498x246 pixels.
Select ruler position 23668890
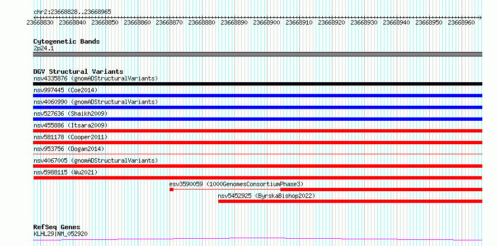coord(234,22)
